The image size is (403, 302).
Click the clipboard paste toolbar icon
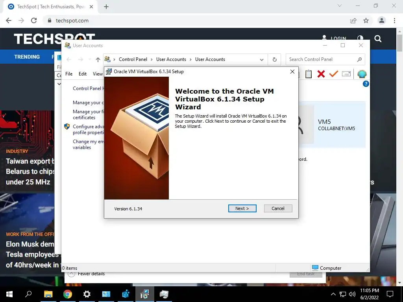[308, 74]
